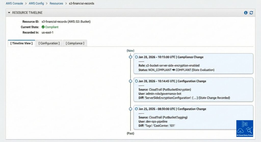Click Source CloudTrail (PutBucketEncryption) line
The image size is (261, 142).
(x=165, y=90)
